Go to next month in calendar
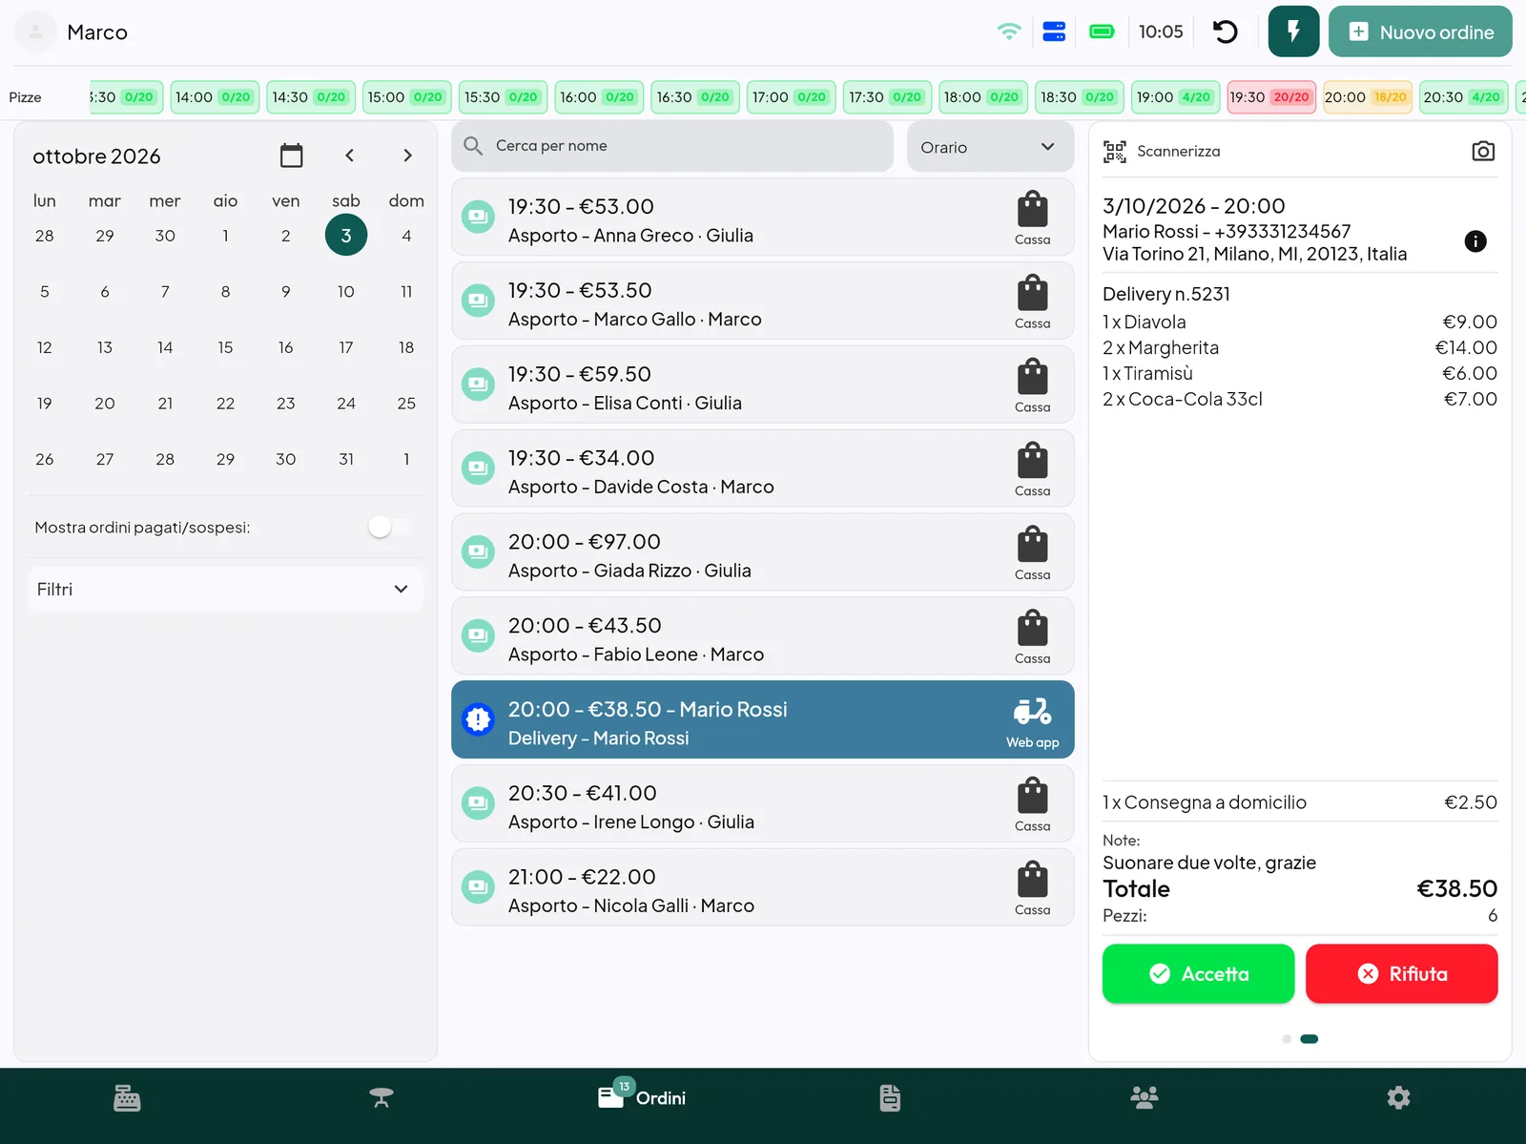The image size is (1526, 1144). click(x=407, y=156)
